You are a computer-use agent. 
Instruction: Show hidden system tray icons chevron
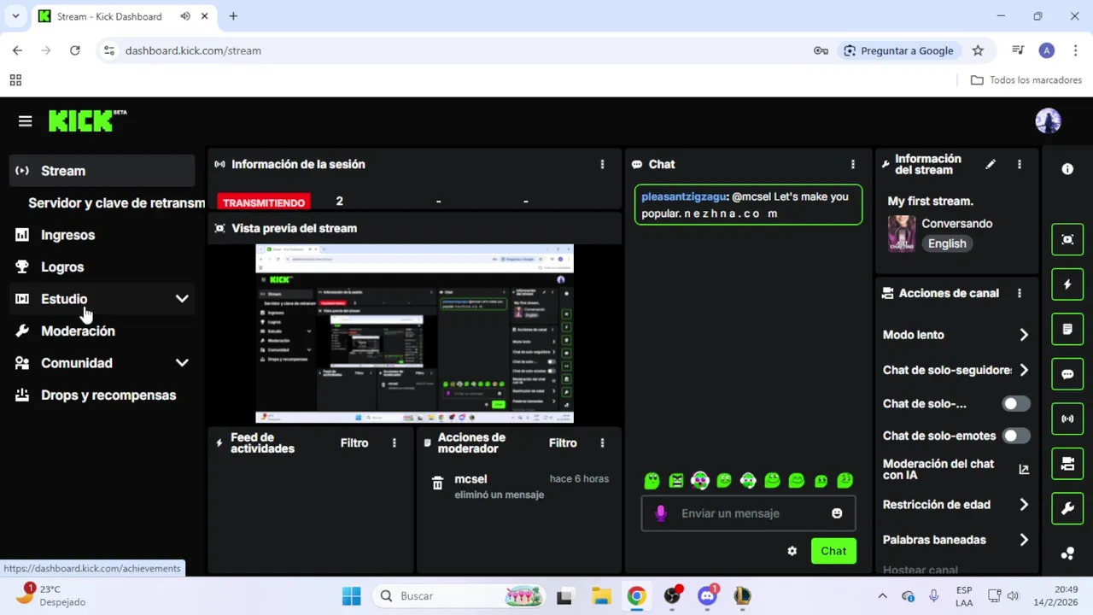point(882,595)
